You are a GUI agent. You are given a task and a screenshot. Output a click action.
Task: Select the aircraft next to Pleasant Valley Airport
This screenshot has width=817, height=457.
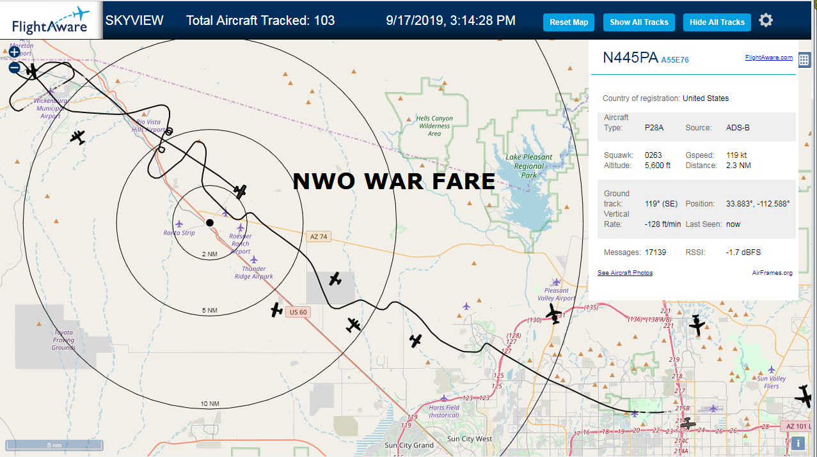(553, 313)
